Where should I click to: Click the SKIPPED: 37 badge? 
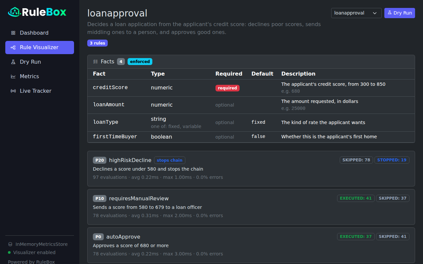(393, 198)
